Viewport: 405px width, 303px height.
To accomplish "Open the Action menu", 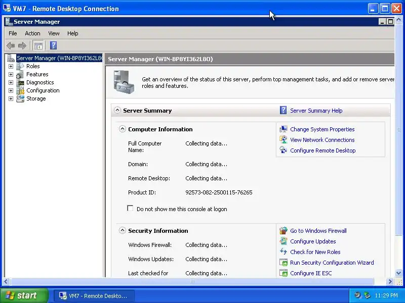I will coord(32,33).
